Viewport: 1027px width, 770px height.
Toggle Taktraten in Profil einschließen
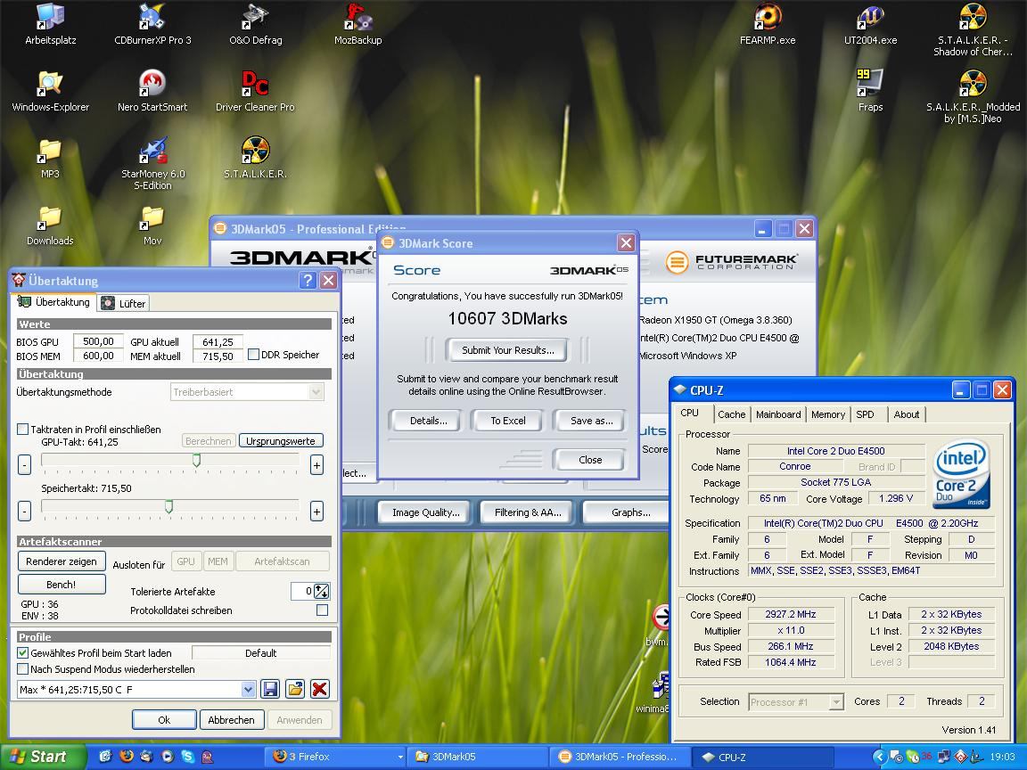(x=22, y=429)
